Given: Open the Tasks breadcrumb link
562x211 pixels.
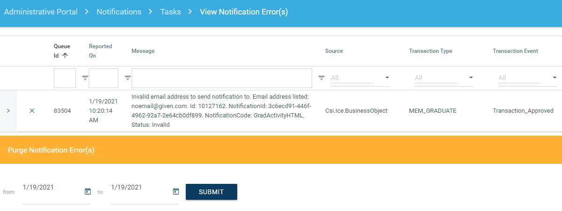Looking at the screenshot, I should pyautogui.click(x=170, y=12).
